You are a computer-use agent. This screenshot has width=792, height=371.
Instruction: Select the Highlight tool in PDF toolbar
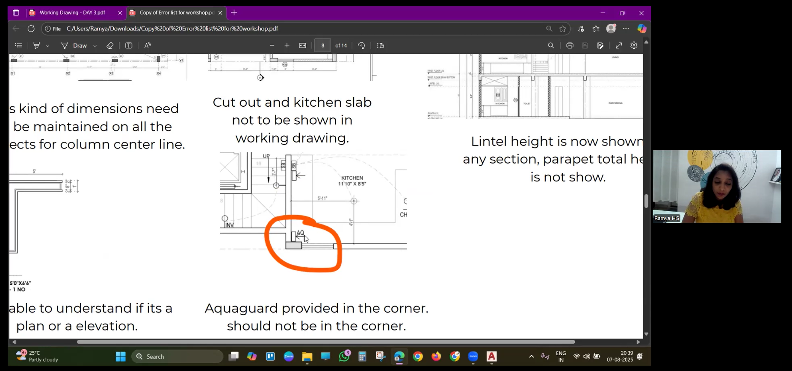tap(37, 46)
